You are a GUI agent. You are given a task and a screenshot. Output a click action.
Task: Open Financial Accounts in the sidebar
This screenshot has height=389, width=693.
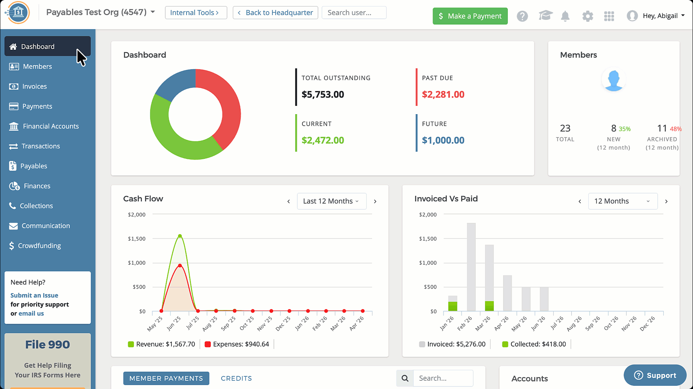point(51,126)
